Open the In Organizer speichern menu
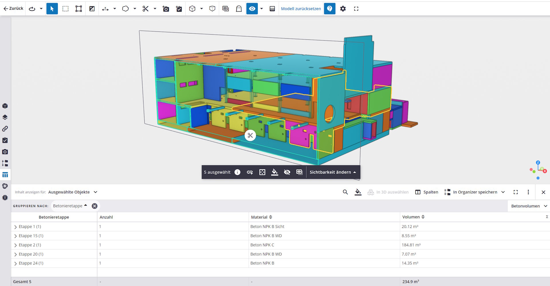550x286 pixels. pos(475,192)
